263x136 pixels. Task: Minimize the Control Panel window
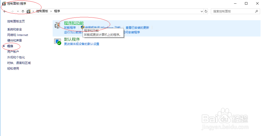[x=235, y=3]
